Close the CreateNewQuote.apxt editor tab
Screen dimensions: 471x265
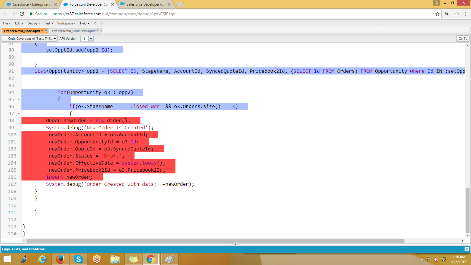point(46,30)
